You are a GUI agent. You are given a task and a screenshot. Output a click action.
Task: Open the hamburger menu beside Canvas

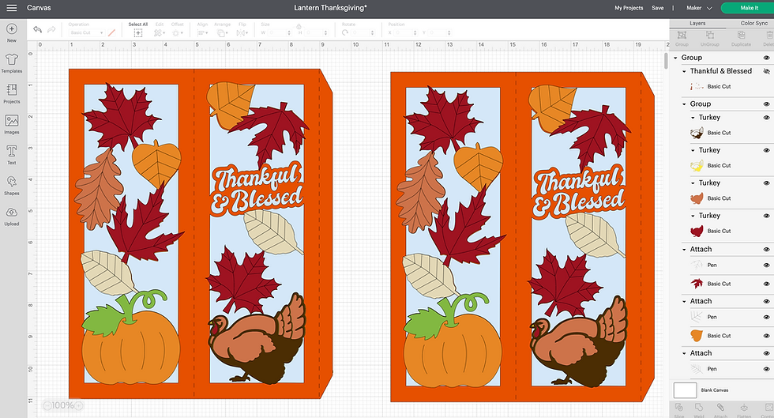coord(11,8)
